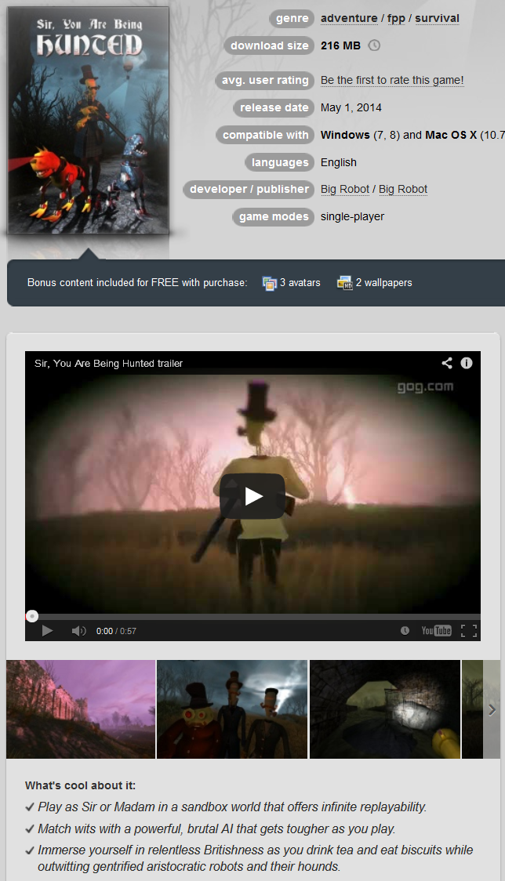Click the video progress bar scrubber
The width and height of the screenshot is (505, 881).
[x=32, y=616]
